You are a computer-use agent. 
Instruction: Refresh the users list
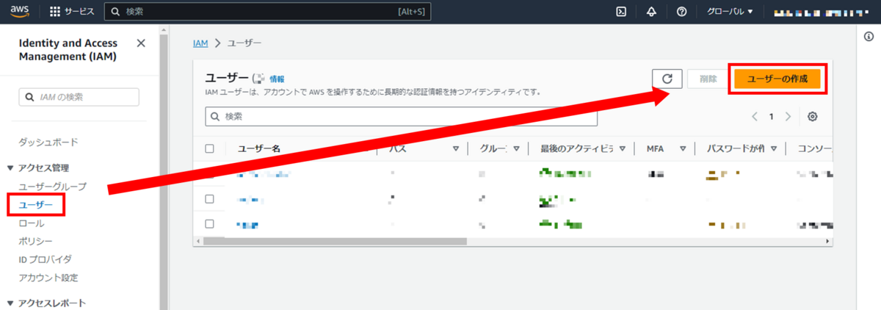[x=667, y=79]
